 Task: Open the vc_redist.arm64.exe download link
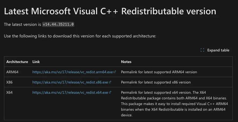pos(73,72)
